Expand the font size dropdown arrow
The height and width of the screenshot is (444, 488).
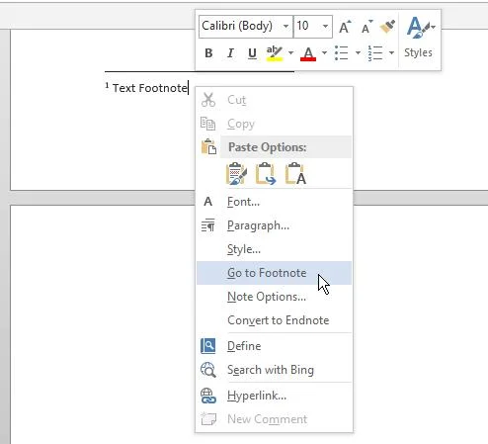pyautogui.click(x=325, y=26)
